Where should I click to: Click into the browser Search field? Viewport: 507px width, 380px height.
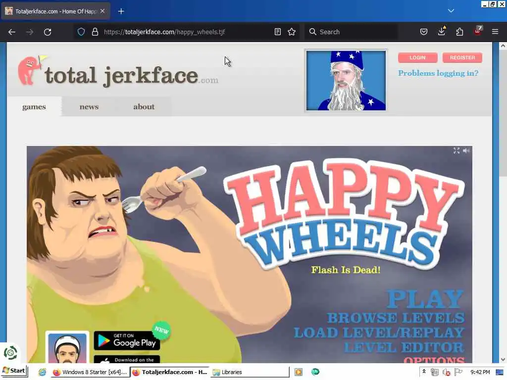tap(351, 32)
